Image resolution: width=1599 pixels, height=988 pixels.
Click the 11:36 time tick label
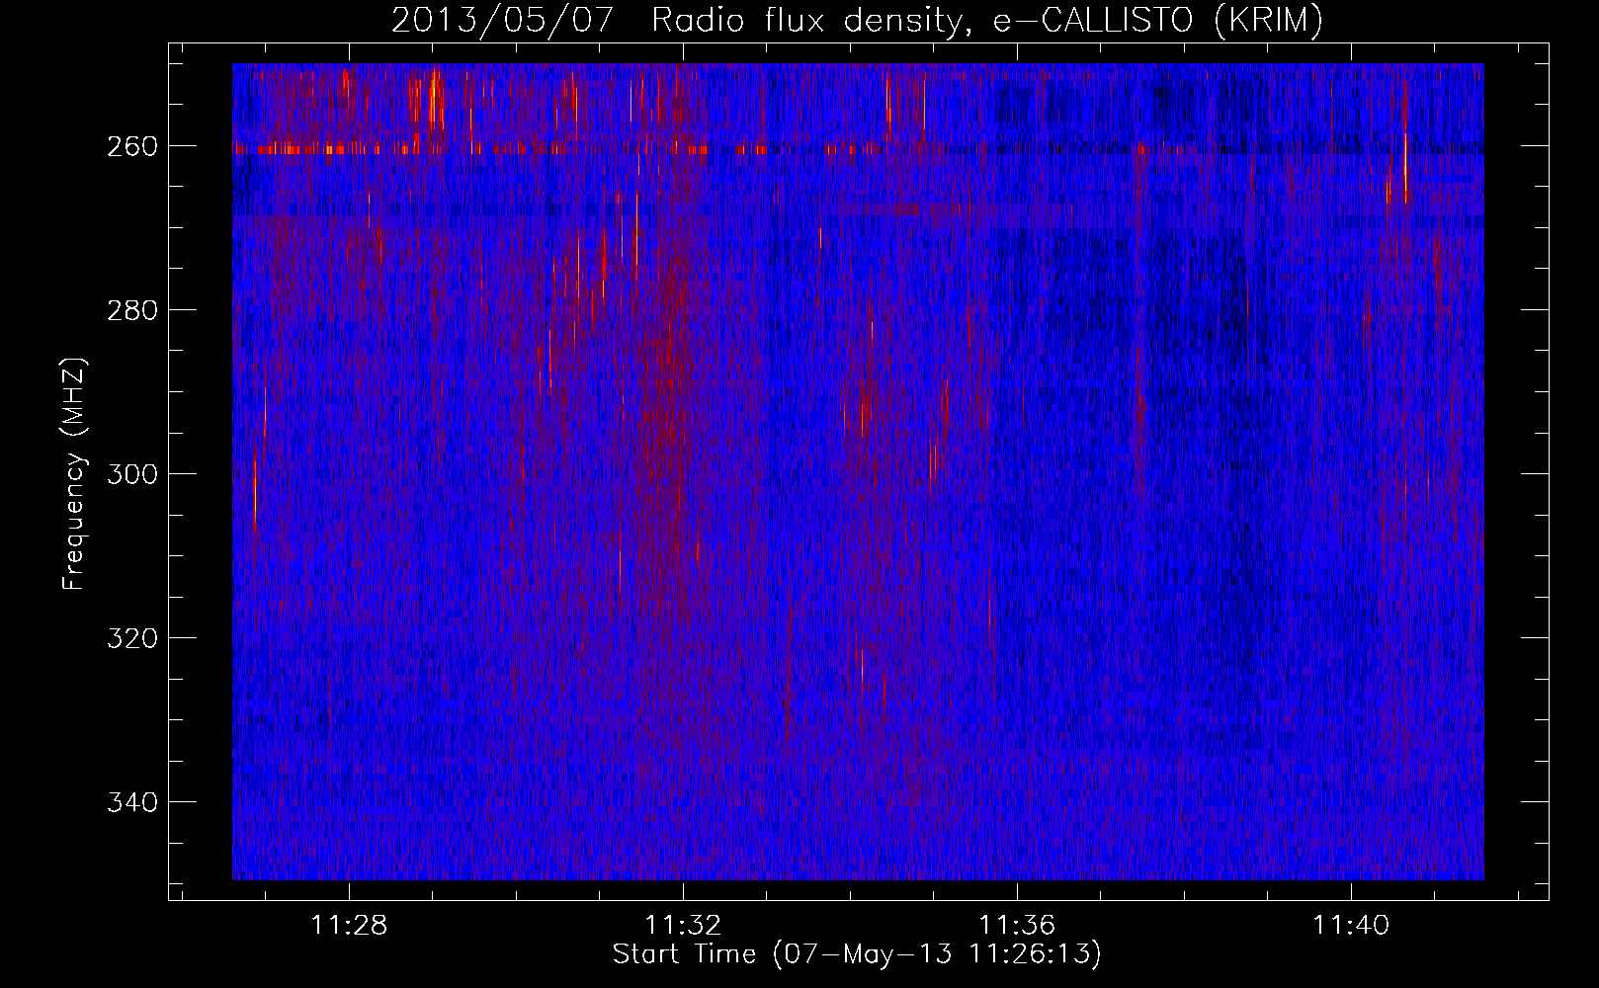coord(1017,926)
